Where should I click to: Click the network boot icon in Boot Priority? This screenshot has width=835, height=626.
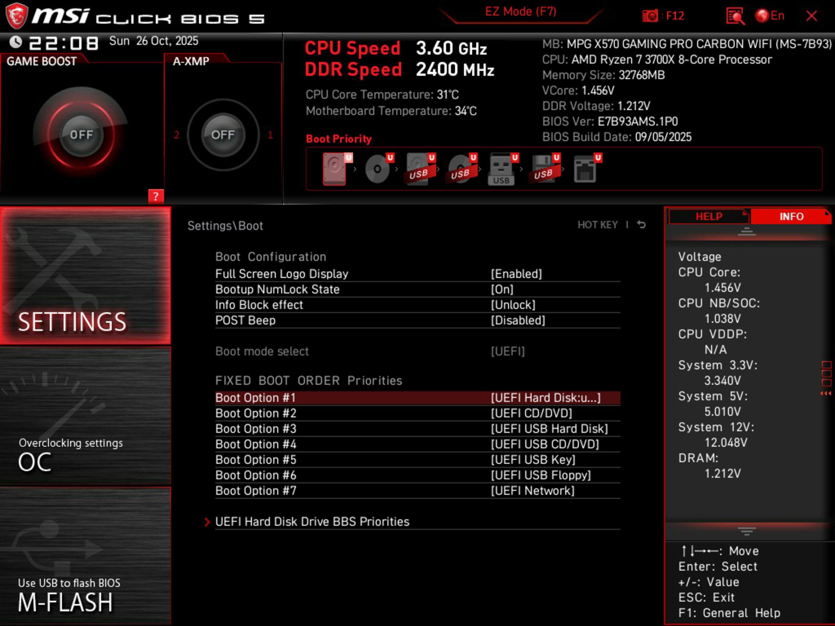(x=586, y=169)
